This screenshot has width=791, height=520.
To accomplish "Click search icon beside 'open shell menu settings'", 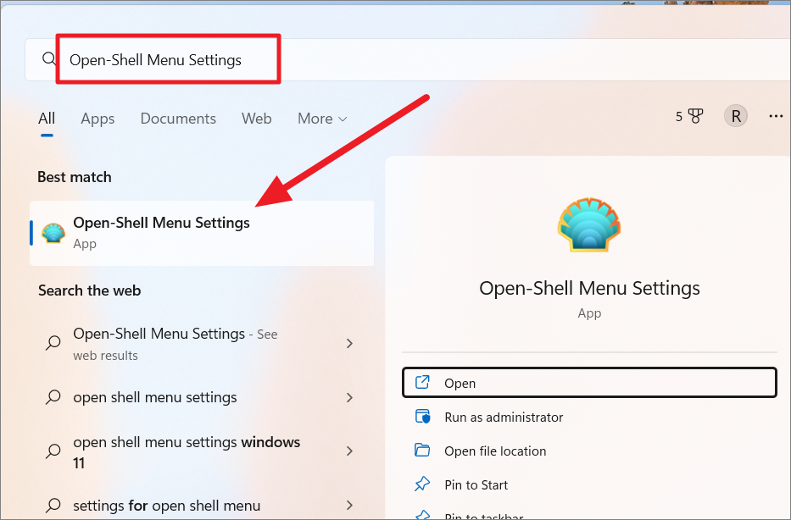I will [53, 397].
